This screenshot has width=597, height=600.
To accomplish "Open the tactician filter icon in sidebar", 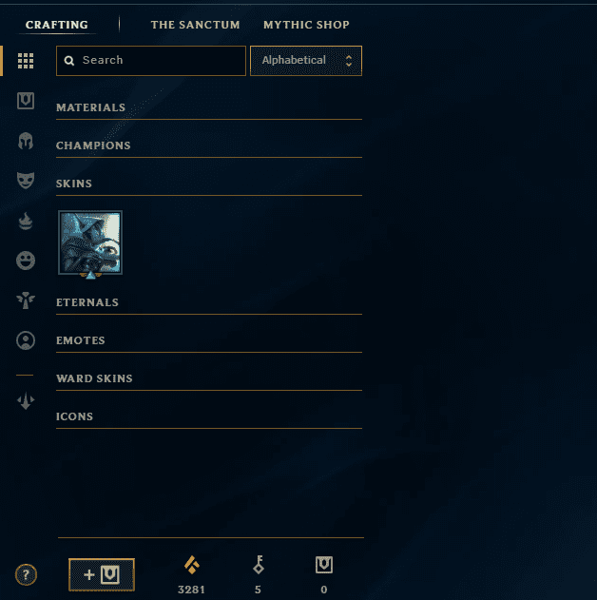I will point(26,400).
